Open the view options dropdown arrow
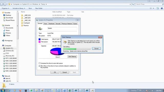Screen dimensions: 164x92 coord(153,8)
